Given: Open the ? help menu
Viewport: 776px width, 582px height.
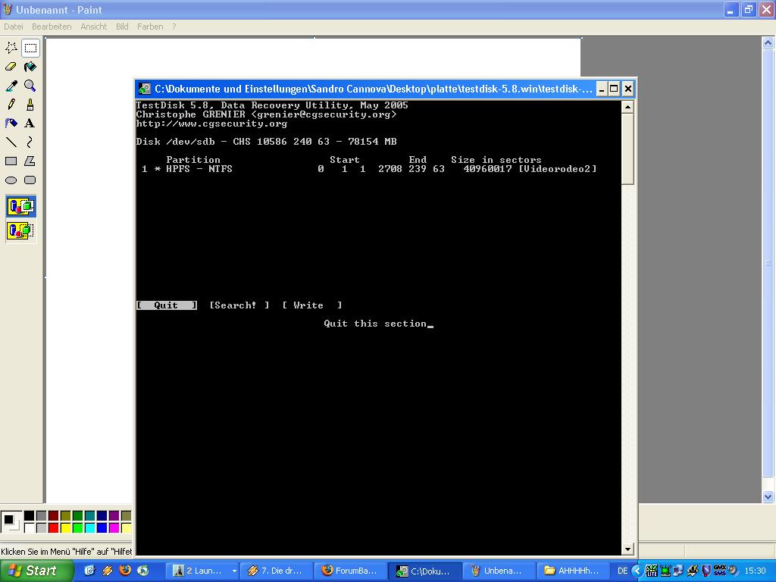Looking at the screenshot, I should (174, 27).
